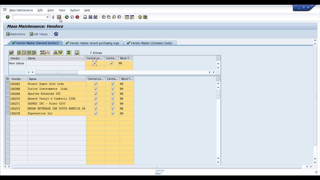Toggle Central posting block in New Values row
This screenshot has width=320, height=180.
(x=94, y=63)
